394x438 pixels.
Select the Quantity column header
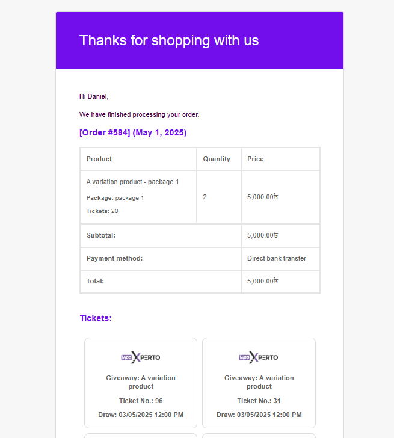click(217, 159)
